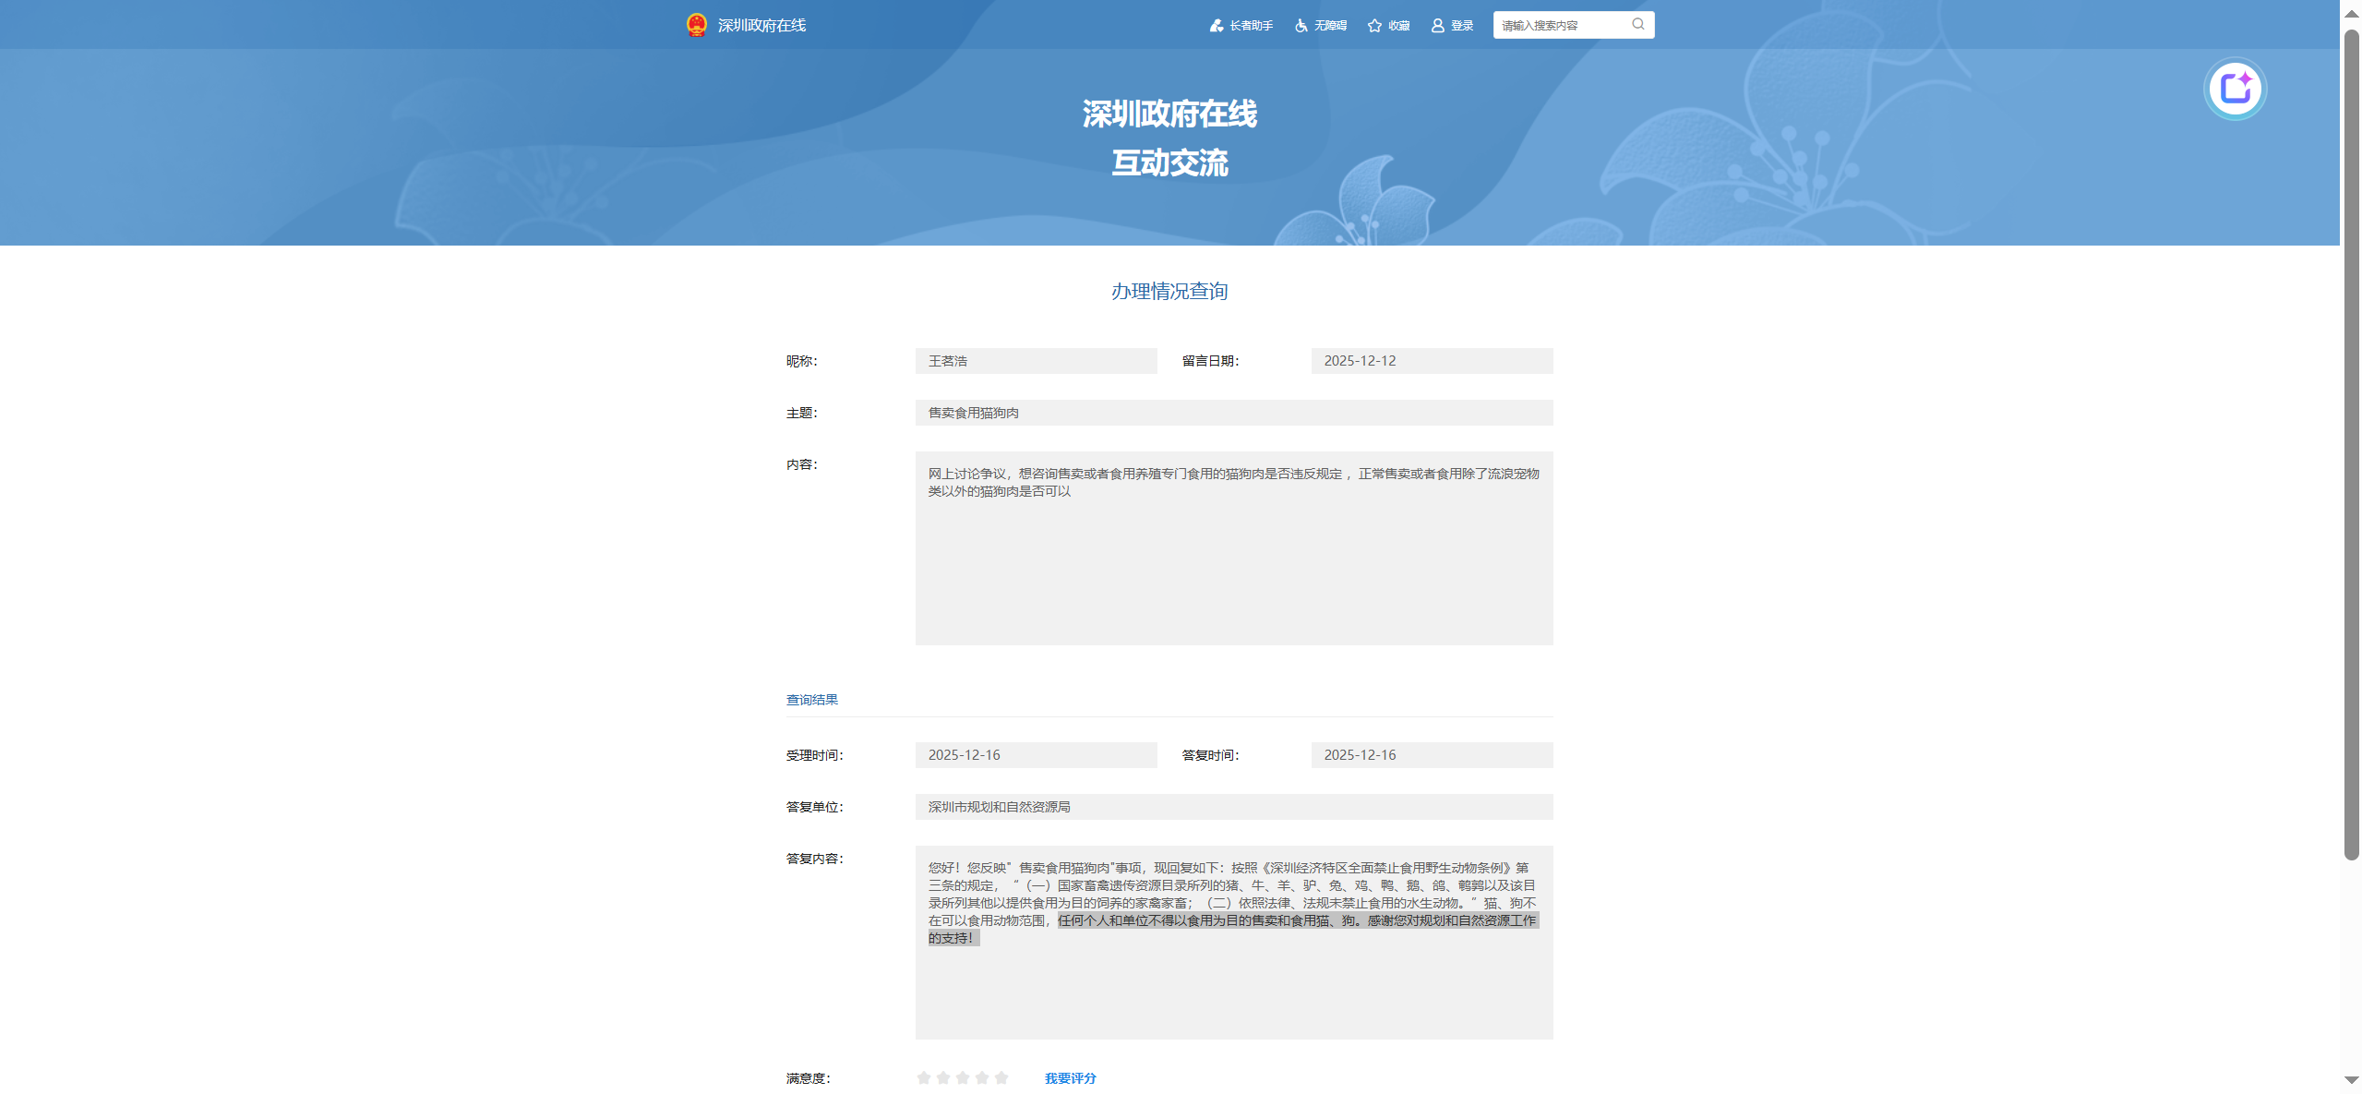The width and height of the screenshot is (2362, 1094).
Task: Click the 主题 field 售卖食用猫狗肉
Action: [x=1234, y=413]
